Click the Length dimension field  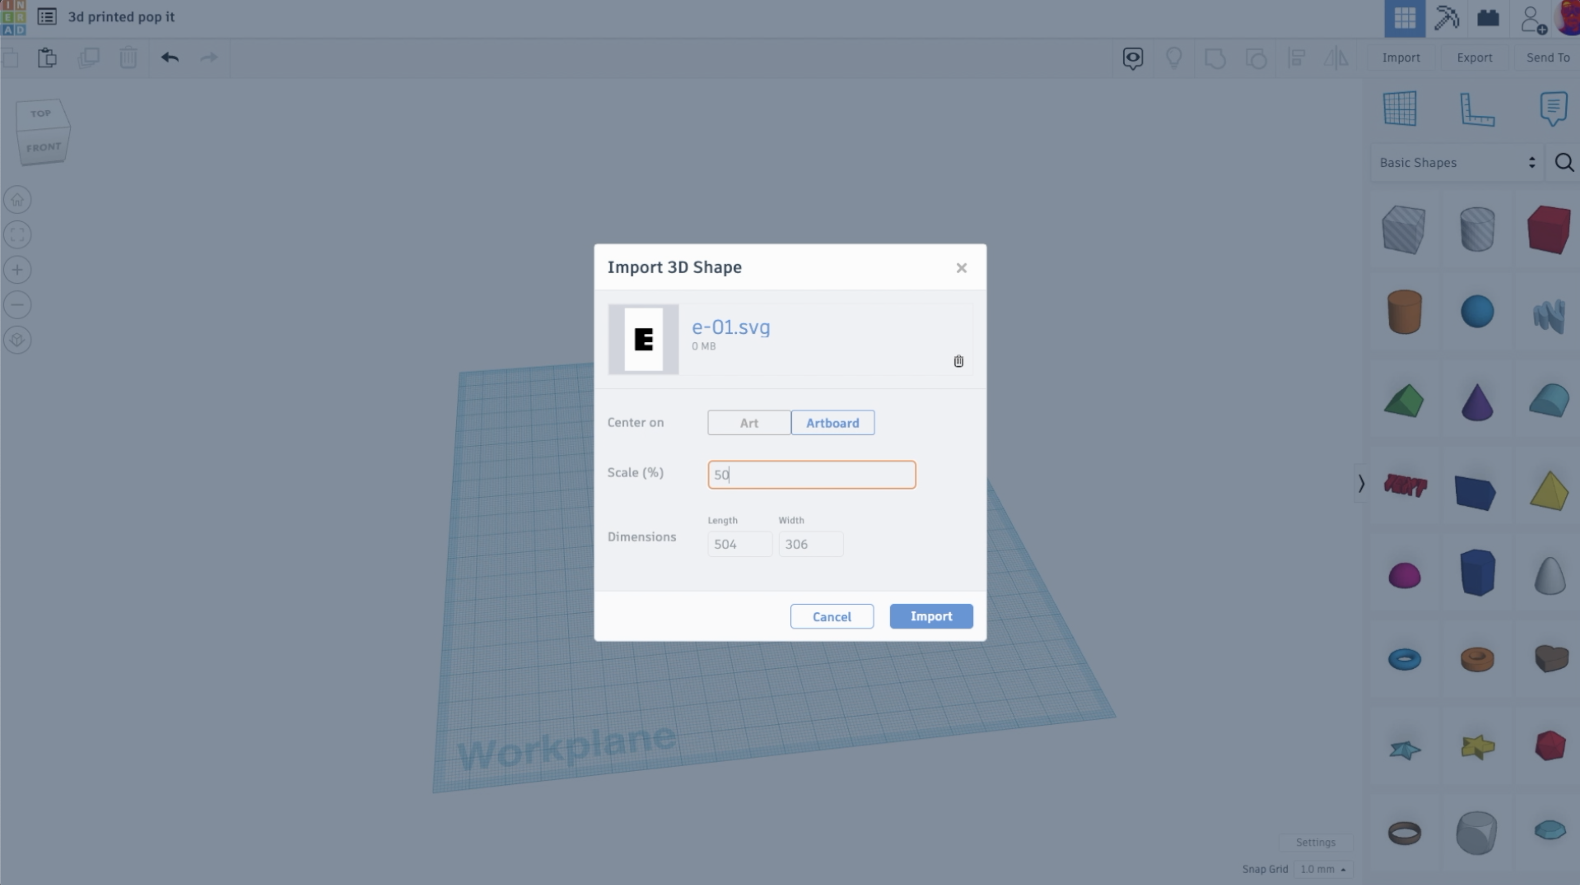coord(740,544)
